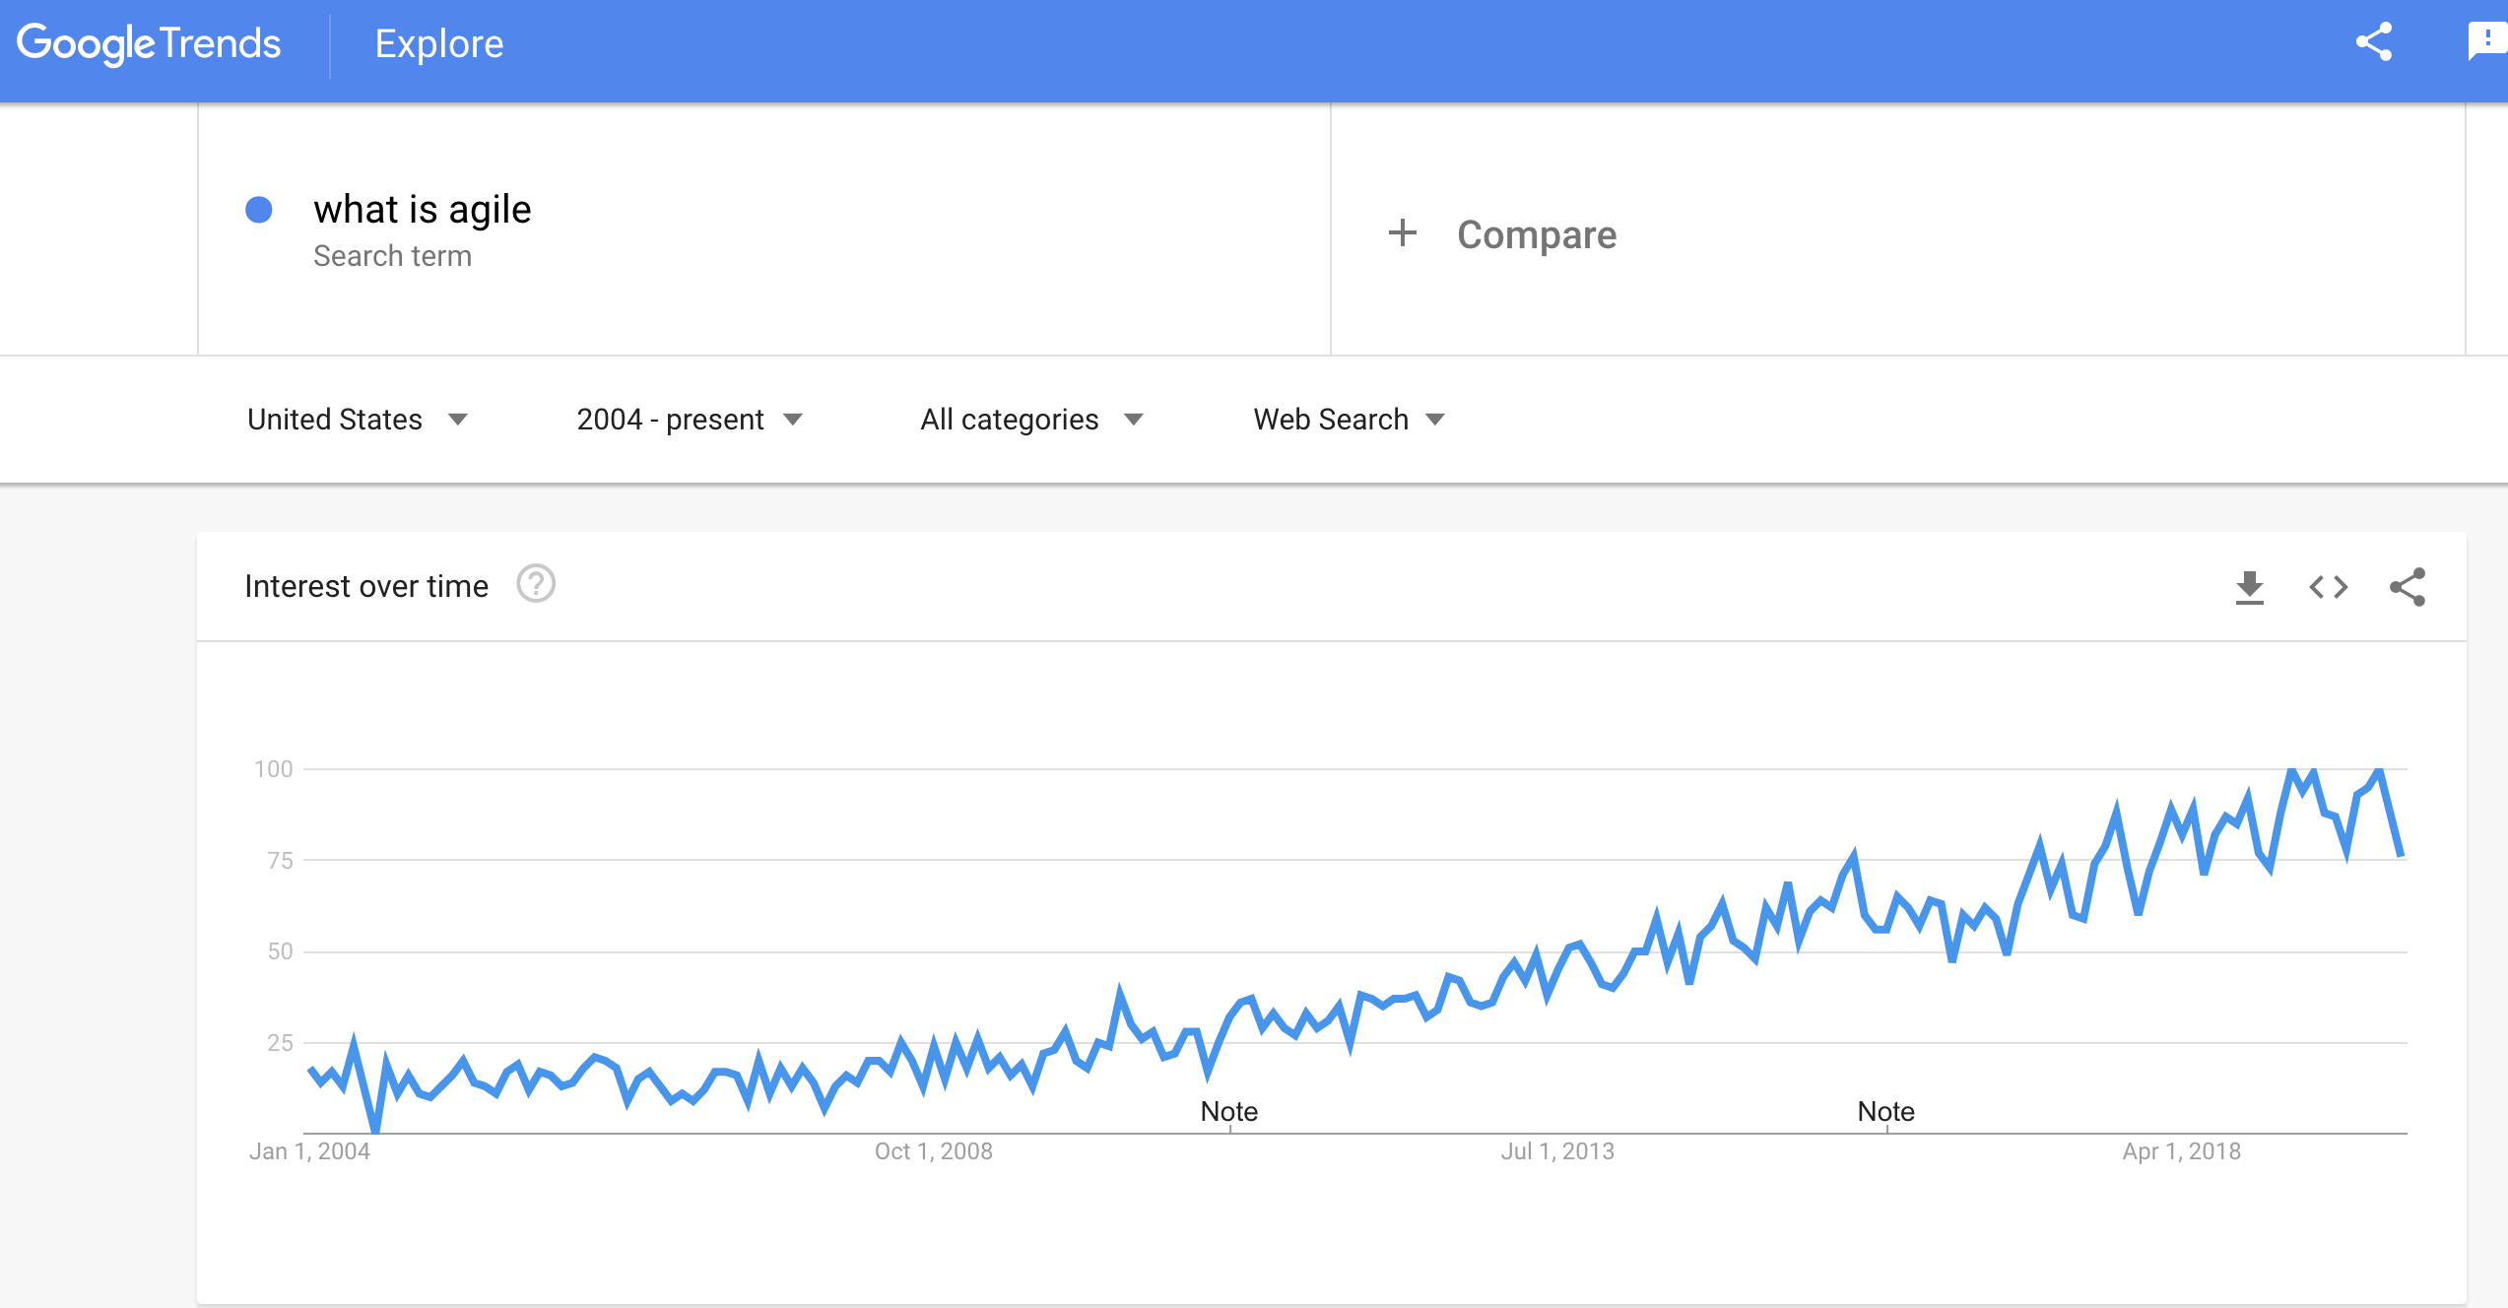This screenshot has height=1308, width=2508.
Task: Open the Interest over time help icon
Action: 536,584
